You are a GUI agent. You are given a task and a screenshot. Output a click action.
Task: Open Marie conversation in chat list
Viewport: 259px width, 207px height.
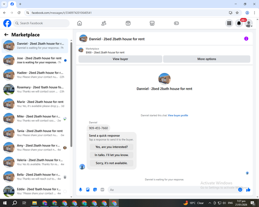tap(35, 104)
